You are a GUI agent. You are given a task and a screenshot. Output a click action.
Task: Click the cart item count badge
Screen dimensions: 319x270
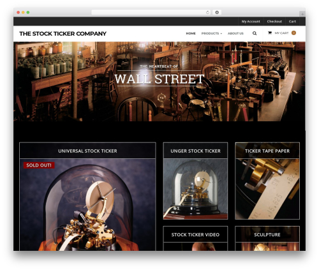[x=293, y=33]
